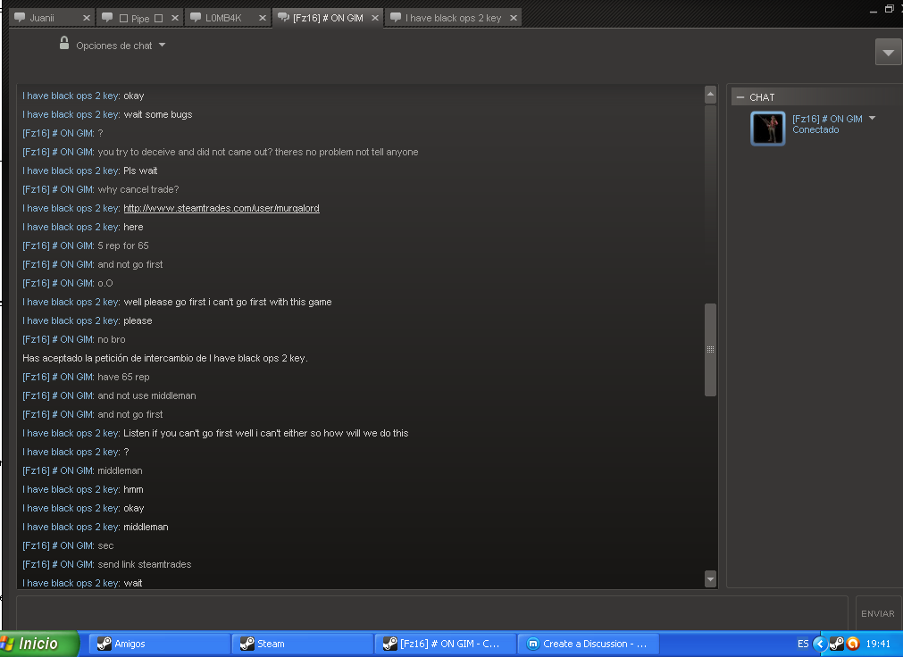This screenshot has width=903, height=657.
Task: Click message 'no bro'
Action: (111, 340)
